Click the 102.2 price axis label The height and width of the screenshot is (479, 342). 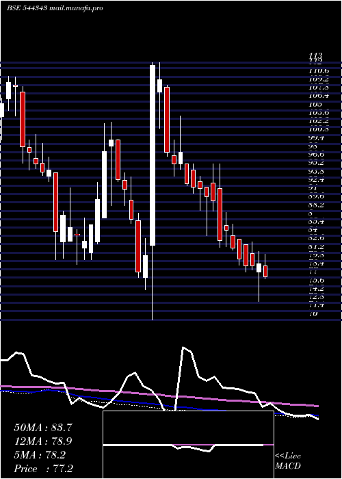click(319, 121)
